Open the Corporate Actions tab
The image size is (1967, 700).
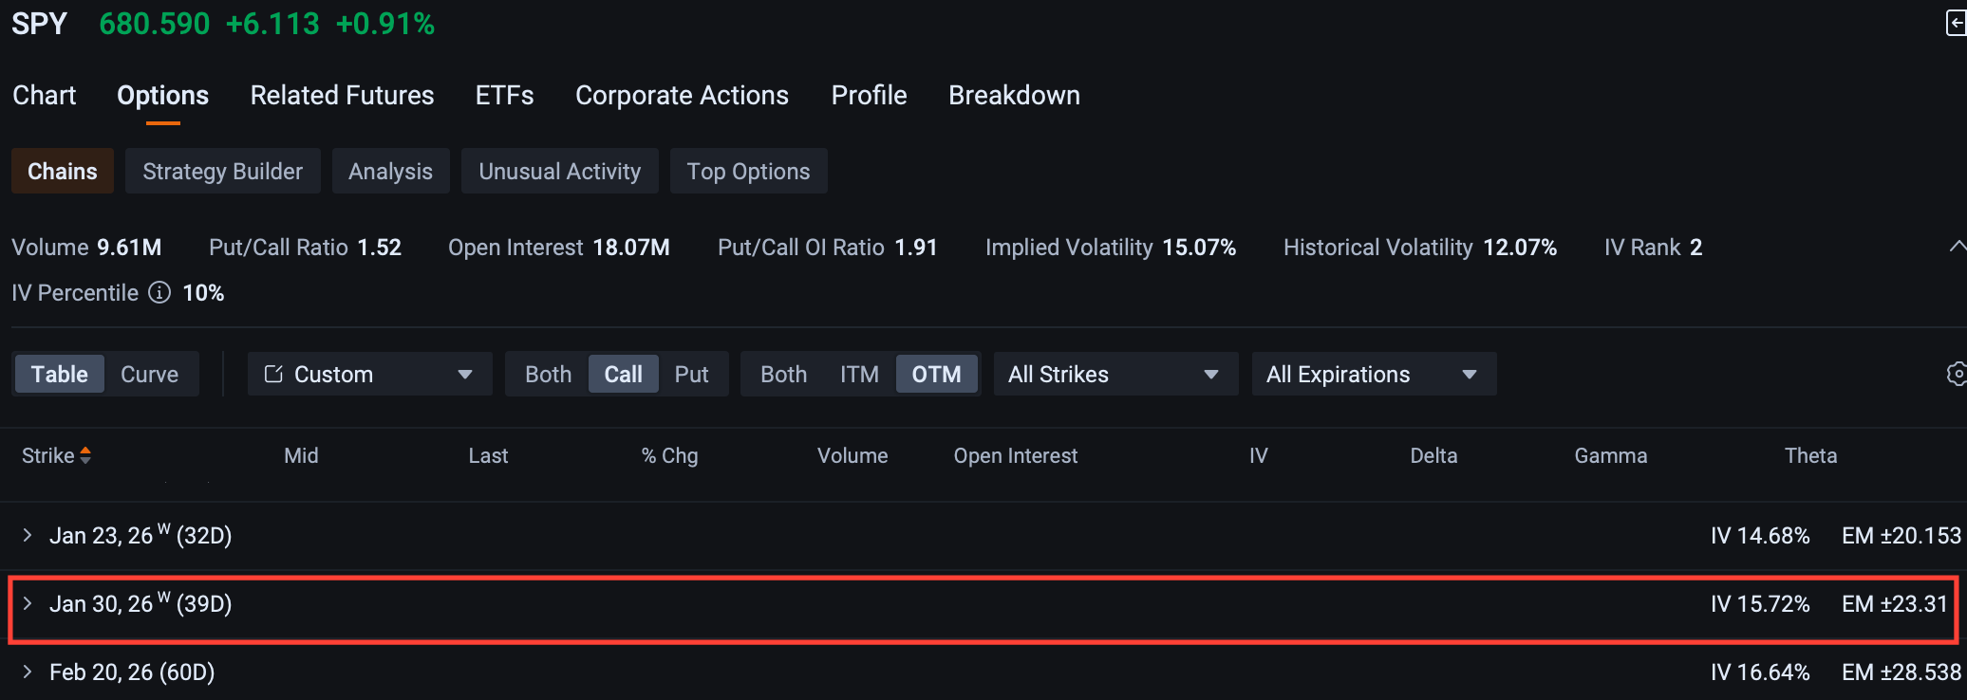683,95
